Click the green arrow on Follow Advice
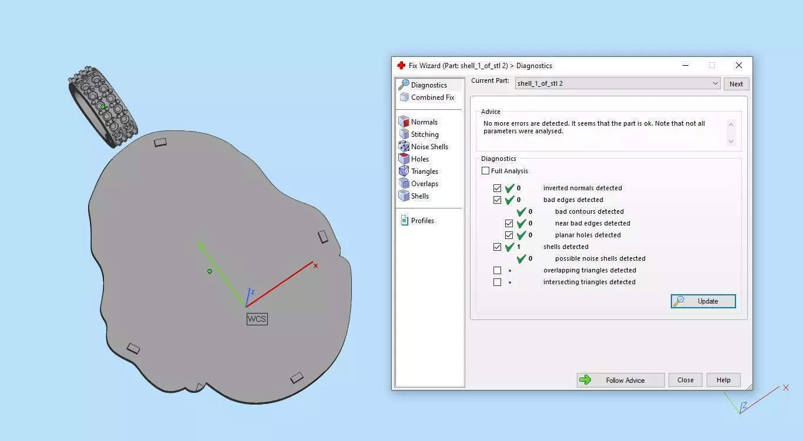The image size is (803, 441). (x=585, y=380)
